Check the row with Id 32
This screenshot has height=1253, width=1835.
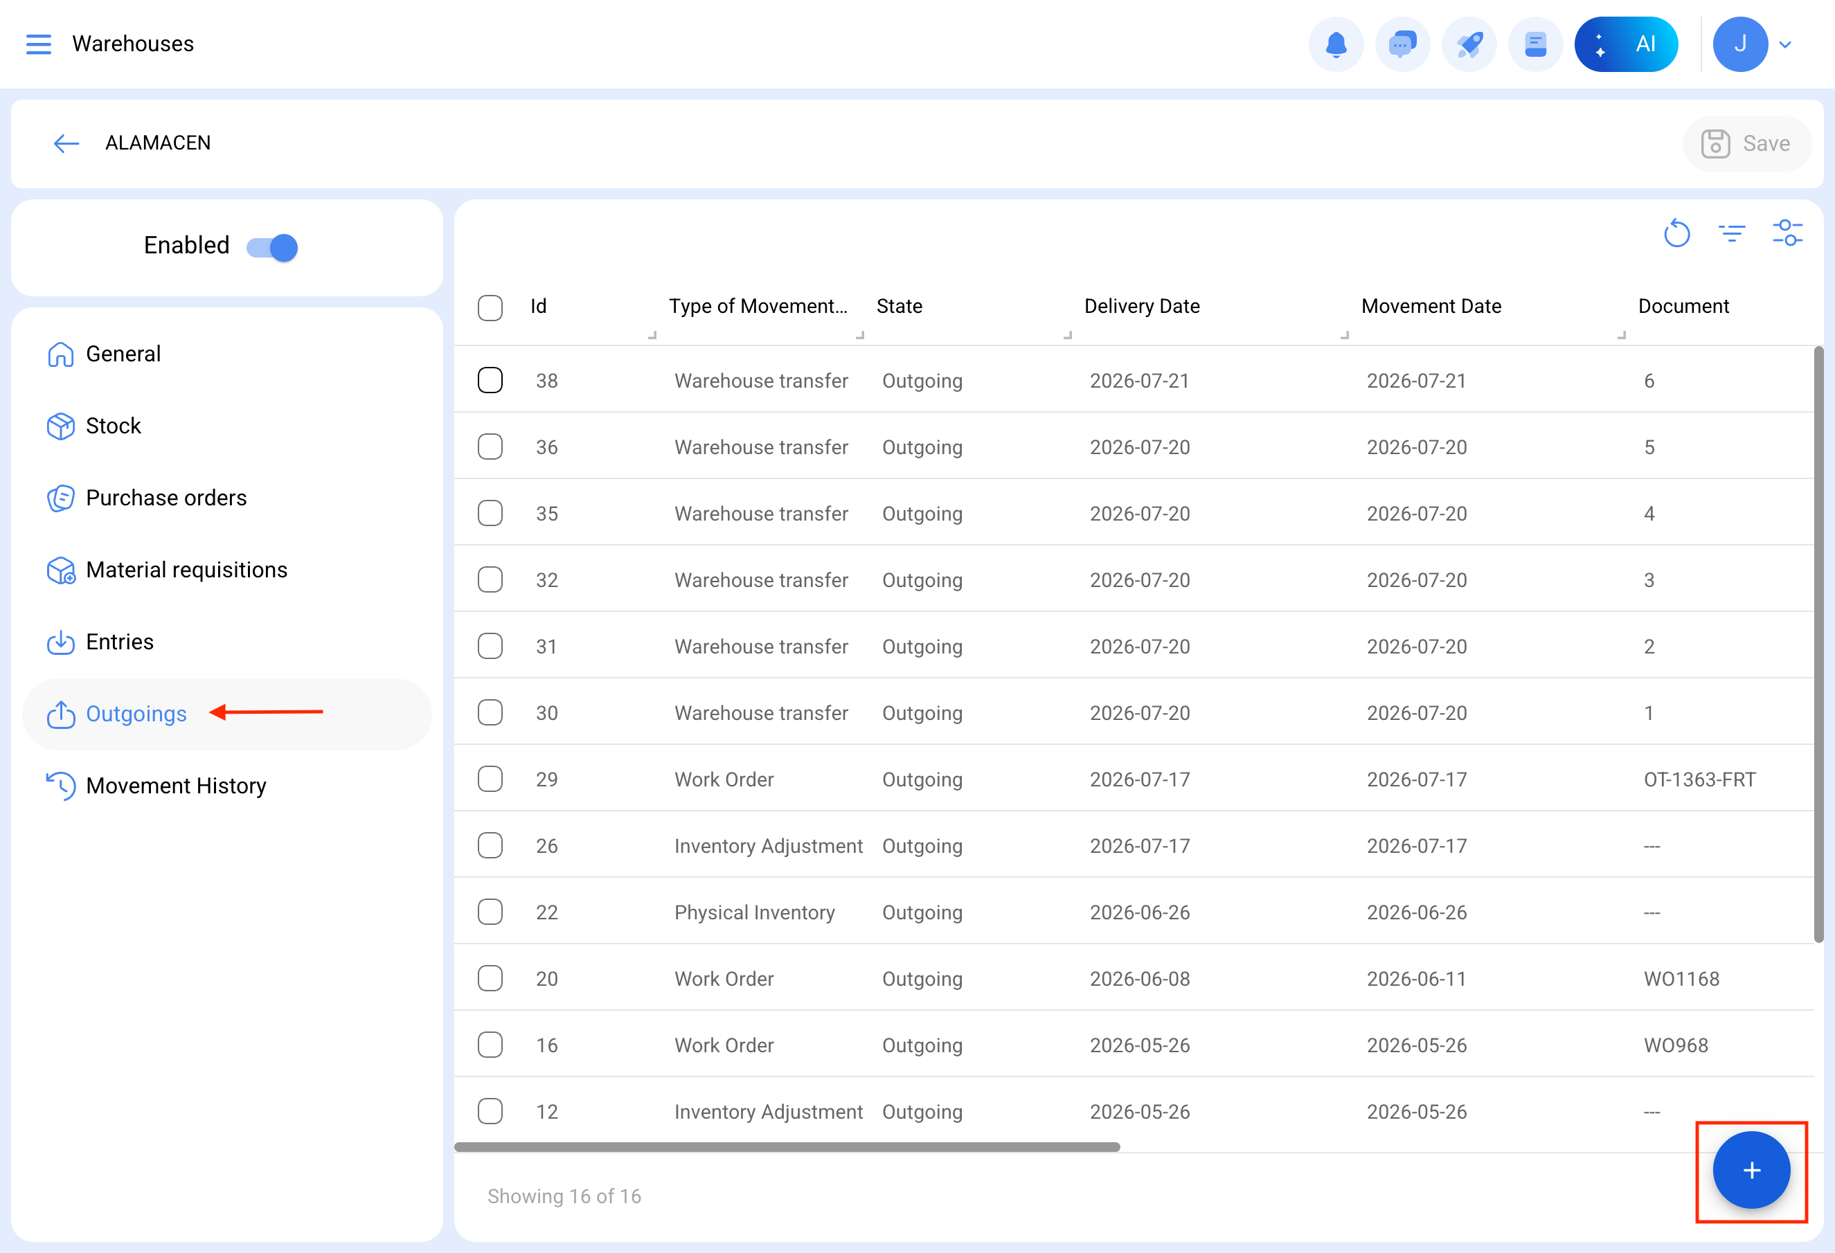pos(490,579)
